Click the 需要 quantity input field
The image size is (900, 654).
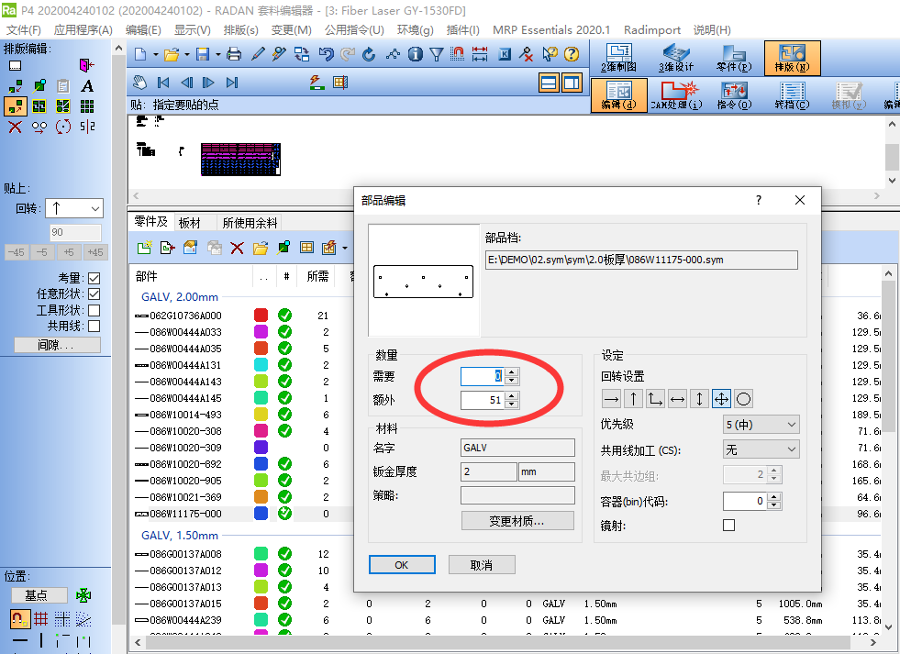pyautogui.click(x=483, y=376)
